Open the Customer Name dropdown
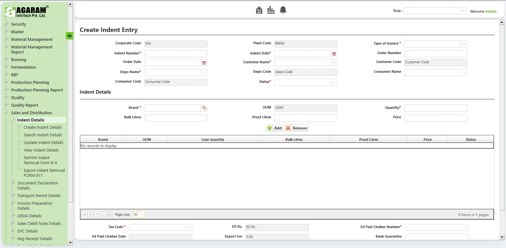The width and height of the screenshot is (506, 248). click(x=334, y=63)
